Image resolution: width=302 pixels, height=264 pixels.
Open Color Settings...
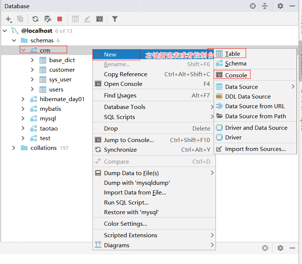tap(154, 223)
